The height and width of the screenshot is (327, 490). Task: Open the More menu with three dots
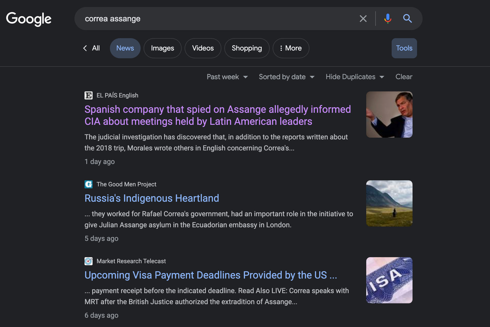(291, 48)
